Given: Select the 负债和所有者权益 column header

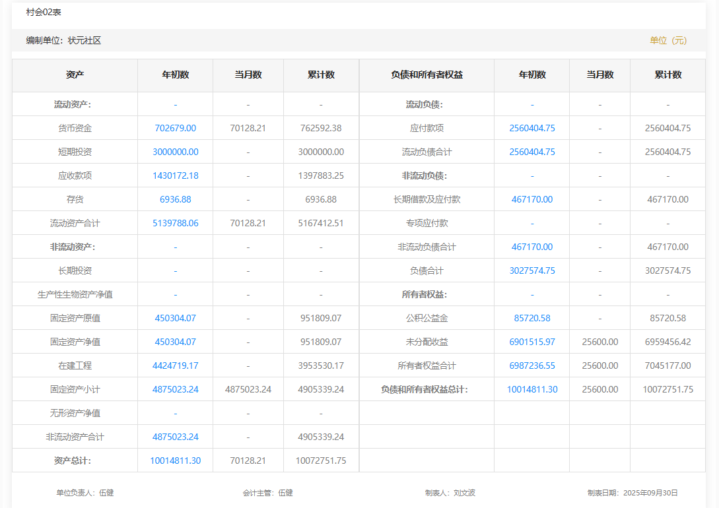Looking at the screenshot, I should pyautogui.click(x=427, y=75).
